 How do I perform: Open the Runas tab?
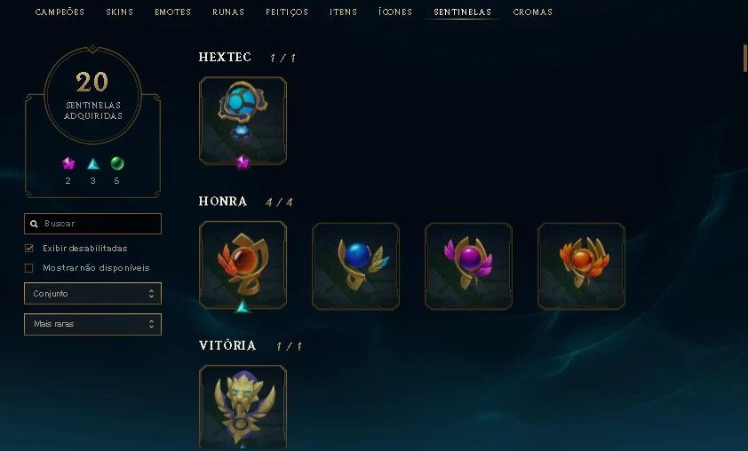(228, 12)
